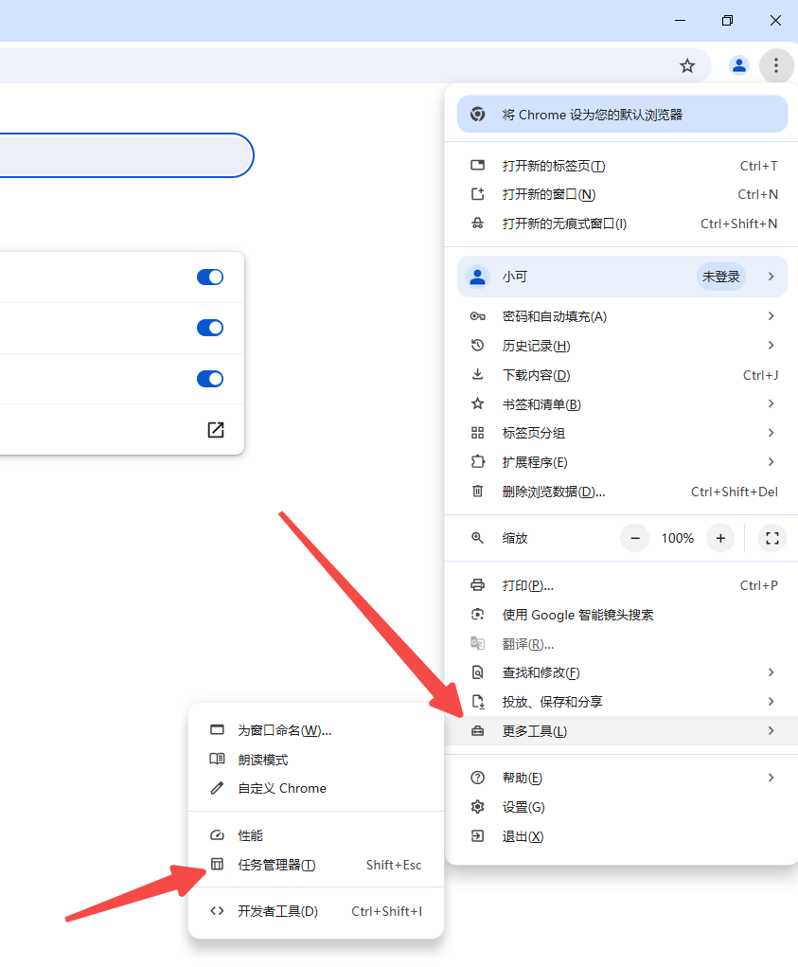
Task: Click the toolbox icon for more tools
Action: tap(477, 731)
